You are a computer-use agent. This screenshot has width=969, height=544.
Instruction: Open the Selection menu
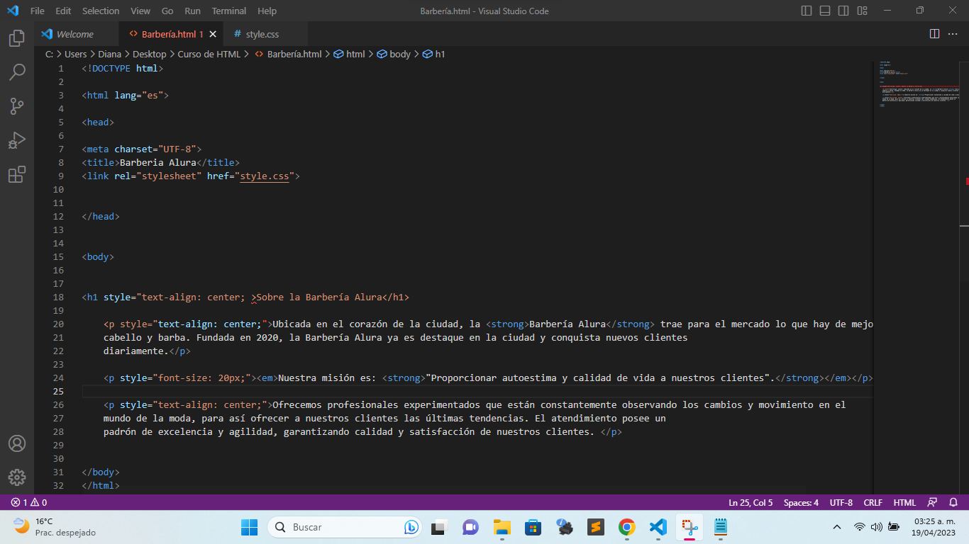(x=101, y=11)
